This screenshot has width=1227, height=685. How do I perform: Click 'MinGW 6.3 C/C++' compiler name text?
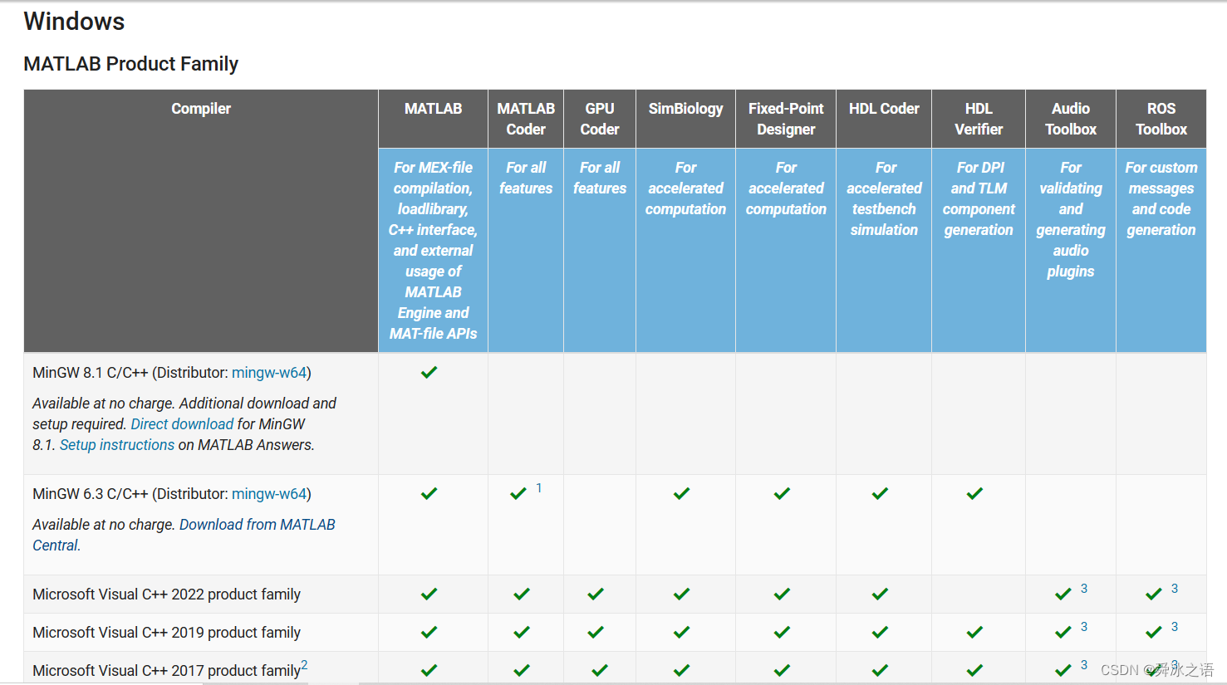pyautogui.click(x=90, y=494)
